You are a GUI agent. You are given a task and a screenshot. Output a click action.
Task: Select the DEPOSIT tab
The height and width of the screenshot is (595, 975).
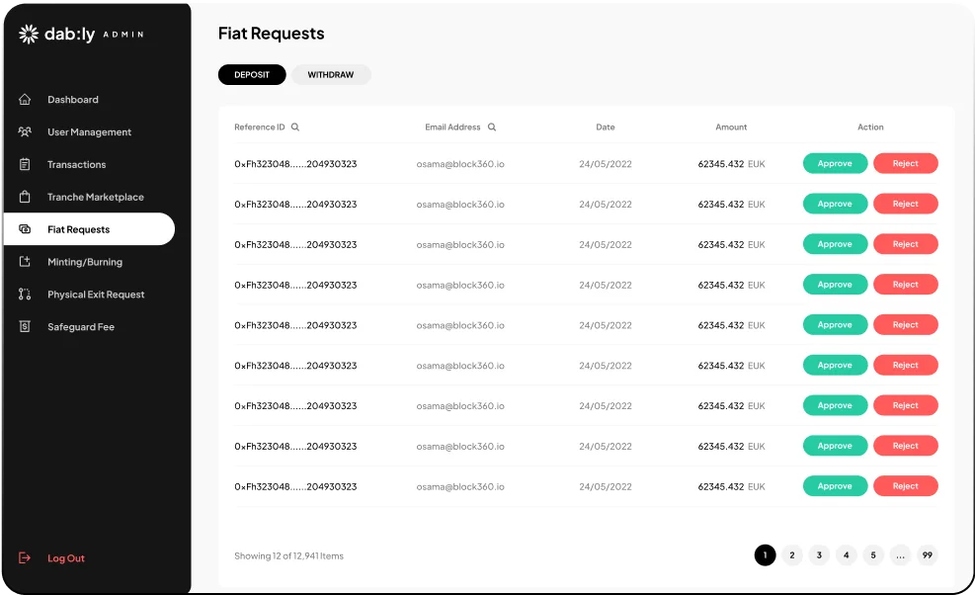tap(252, 75)
